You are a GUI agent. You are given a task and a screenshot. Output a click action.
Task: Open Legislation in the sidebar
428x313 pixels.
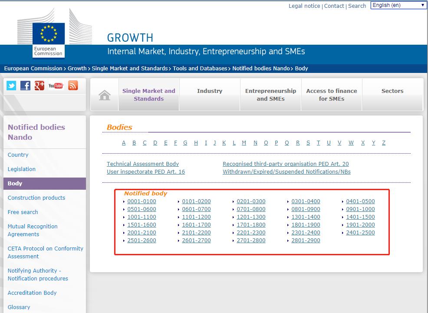coord(22,169)
